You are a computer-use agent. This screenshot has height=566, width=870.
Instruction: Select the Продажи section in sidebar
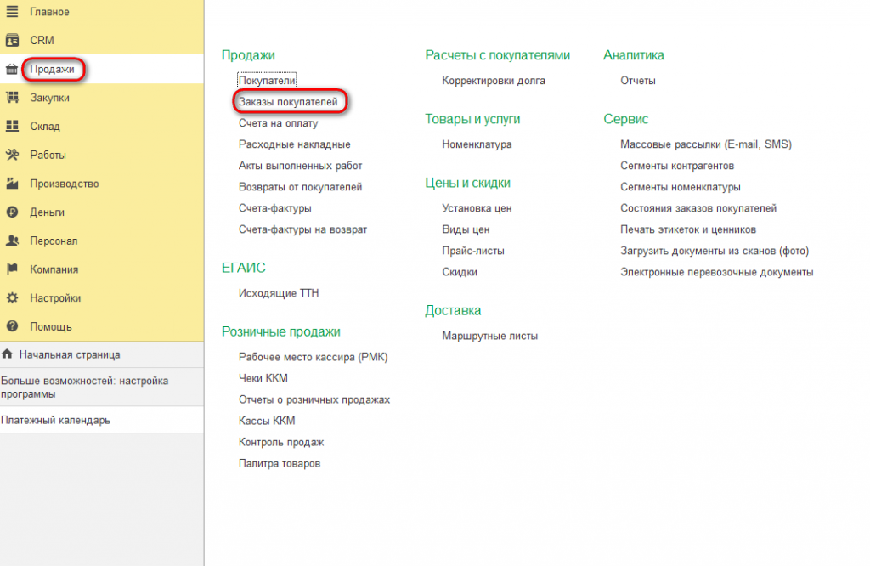click(52, 70)
